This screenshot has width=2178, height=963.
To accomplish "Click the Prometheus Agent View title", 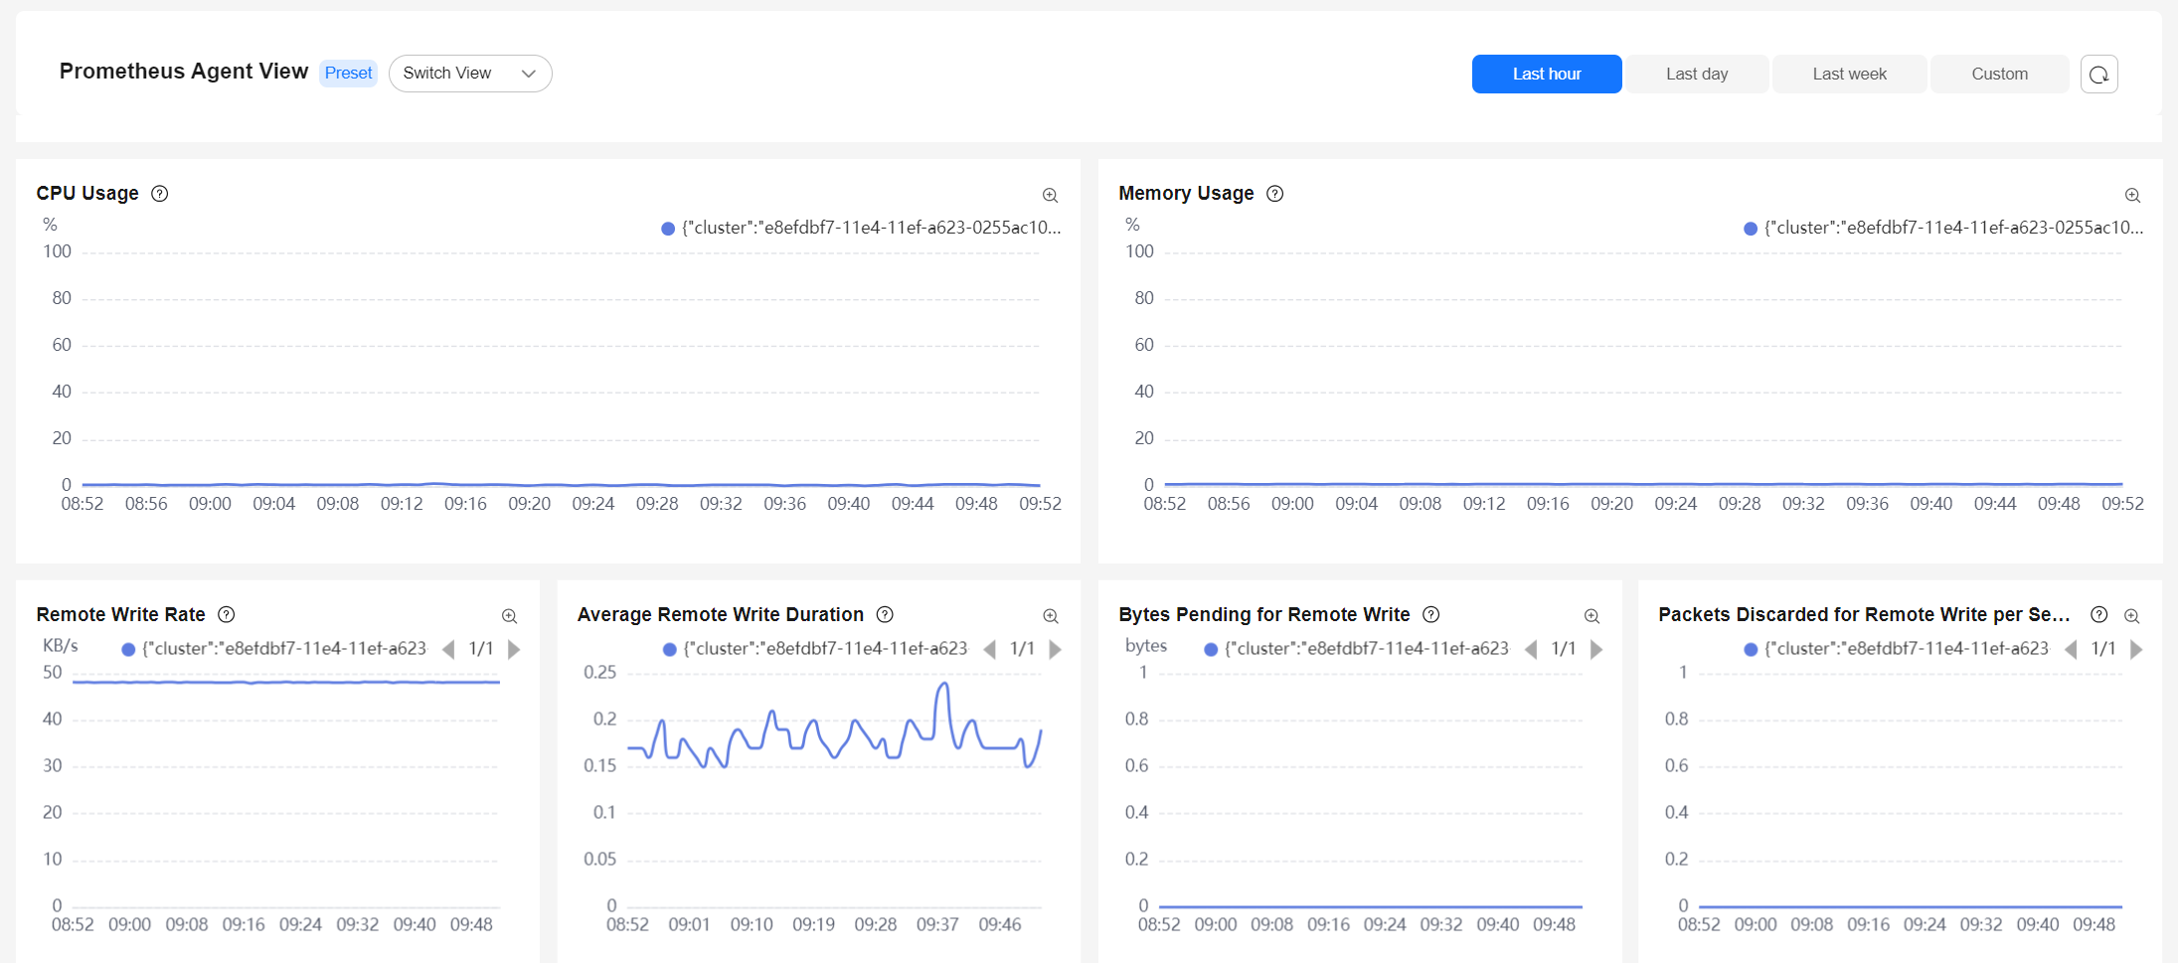I will (184, 72).
